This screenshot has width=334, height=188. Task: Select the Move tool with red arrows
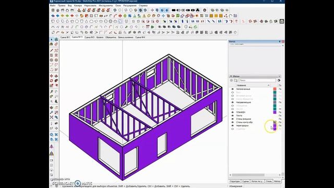point(52,76)
